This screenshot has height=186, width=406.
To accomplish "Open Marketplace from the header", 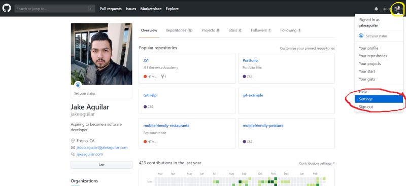I will (151, 9).
